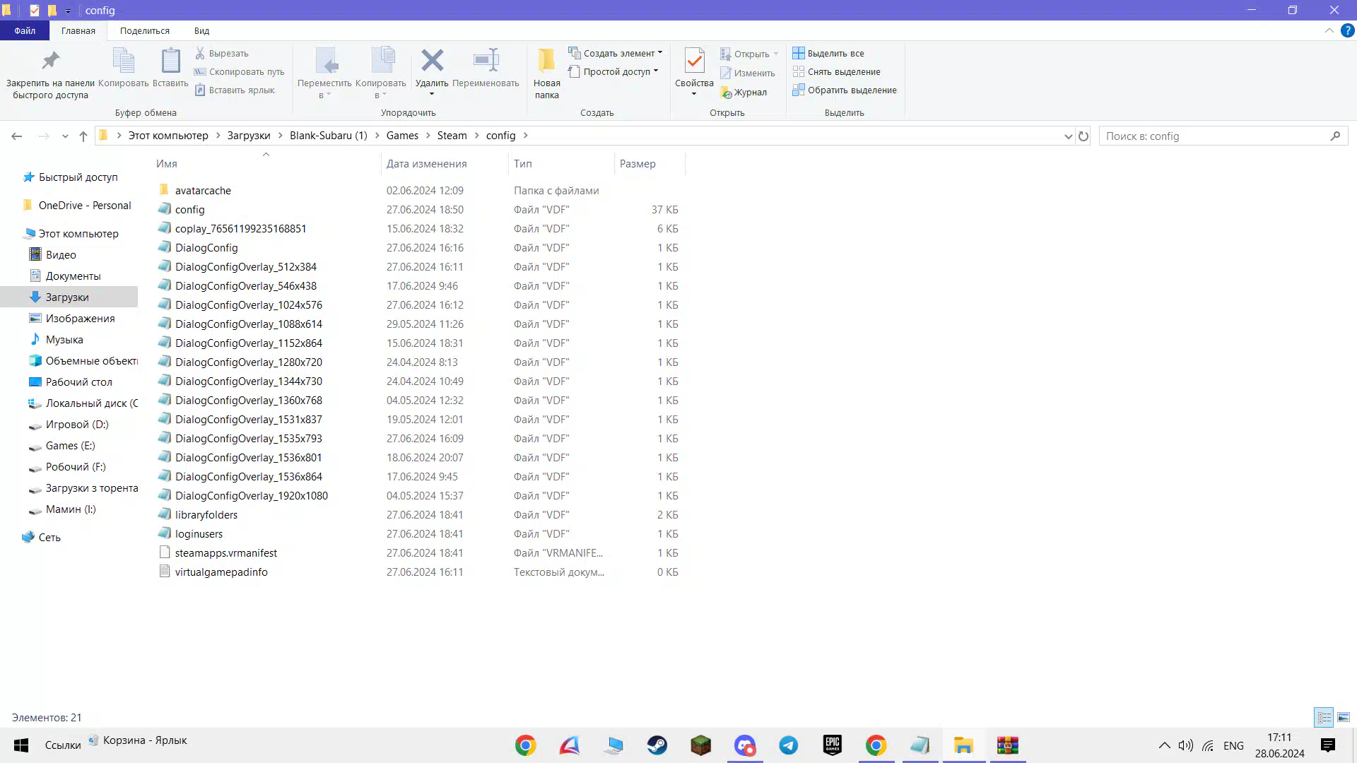This screenshot has height=763, width=1357.
Task: Expand address bar history dropdown
Action: click(x=1068, y=136)
